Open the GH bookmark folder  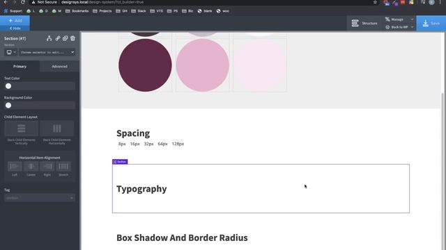point(121,11)
